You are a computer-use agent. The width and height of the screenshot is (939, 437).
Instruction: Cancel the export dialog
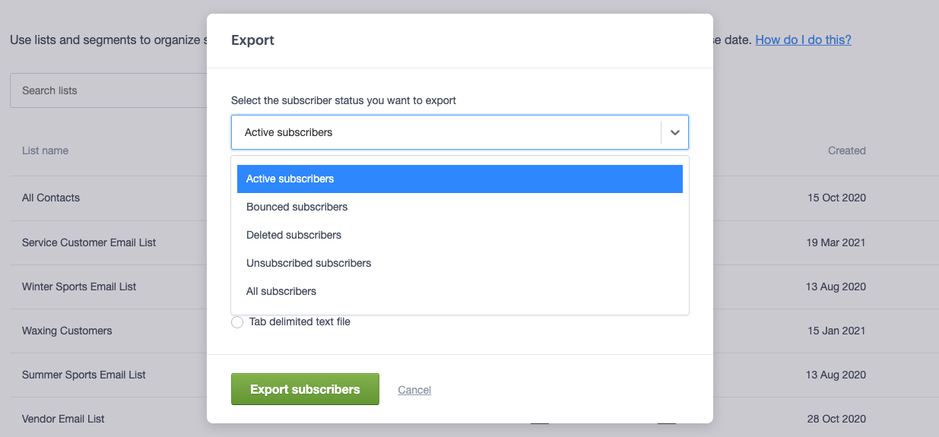click(x=414, y=390)
